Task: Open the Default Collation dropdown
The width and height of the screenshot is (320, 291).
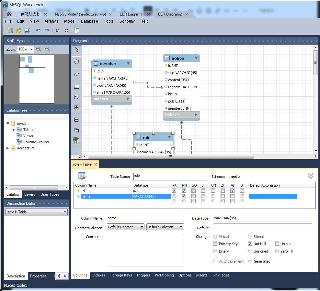Action: 165,227
